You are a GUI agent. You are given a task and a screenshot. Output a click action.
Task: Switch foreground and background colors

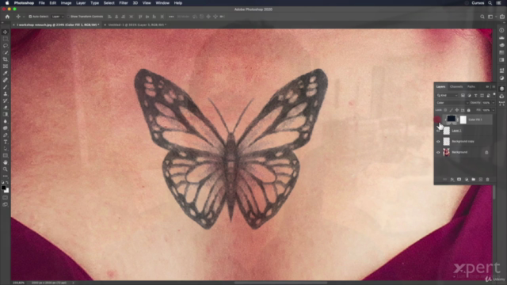[x=7, y=183]
